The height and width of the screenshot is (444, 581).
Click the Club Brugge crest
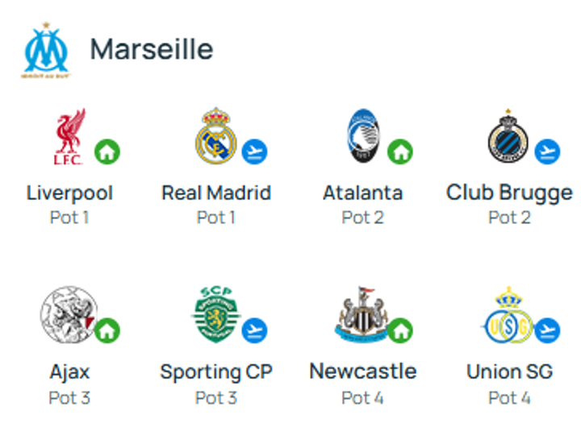tap(508, 135)
